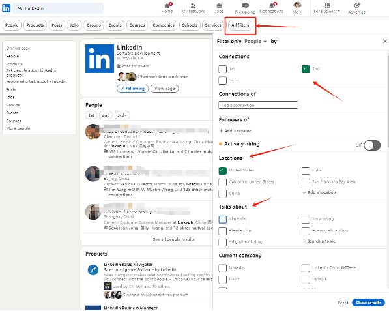Viewport: 389px width, 311px height.
Task: Check the LinkedIn current company checkbox
Action: click(223, 268)
